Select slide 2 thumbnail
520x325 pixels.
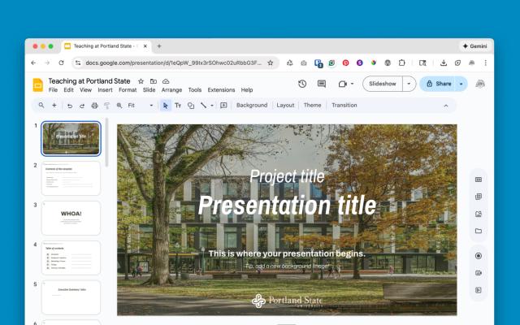tap(71, 179)
